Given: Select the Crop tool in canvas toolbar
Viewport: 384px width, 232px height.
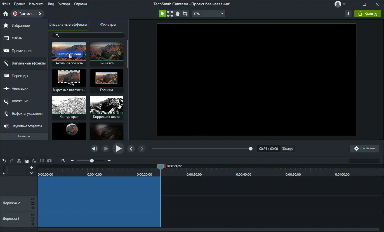Looking at the screenshot, I should click(185, 14).
